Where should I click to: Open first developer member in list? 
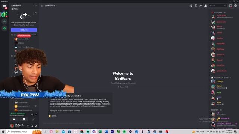(223, 16)
